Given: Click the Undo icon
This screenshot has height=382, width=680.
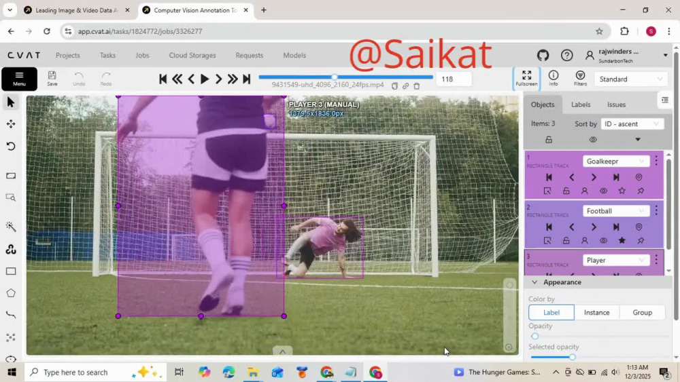Looking at the screenshot, I should tap(79, 78).
